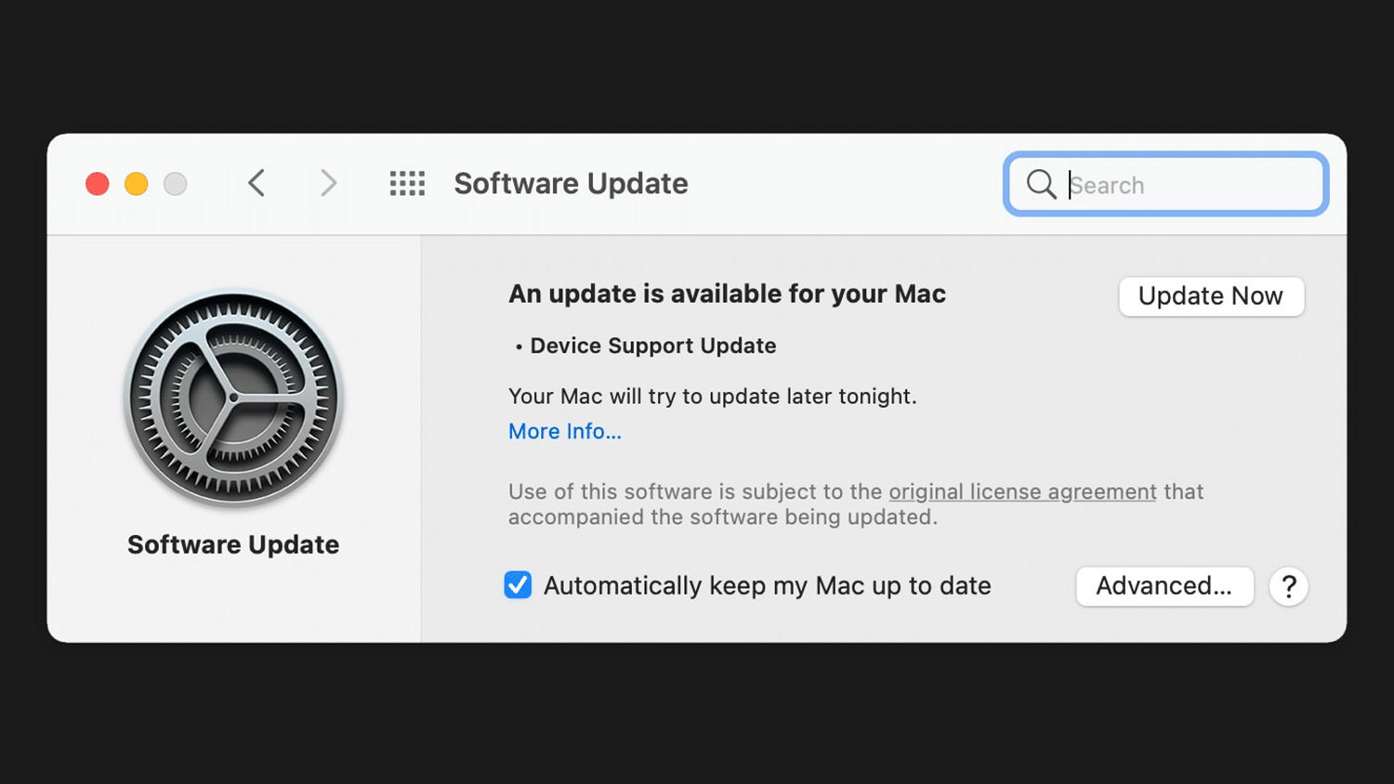The image size is (1394, 784).
Task: Select the Device Support Update item
Action: tap(652, 346)
